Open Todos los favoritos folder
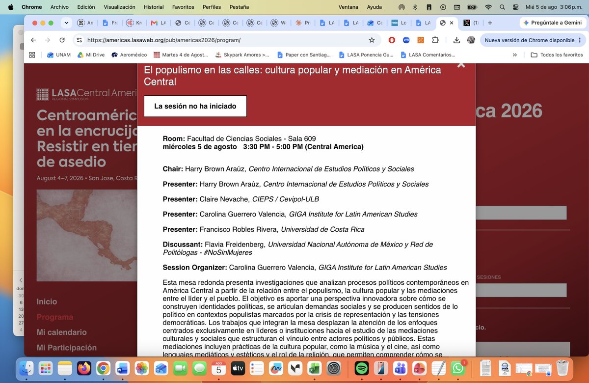This screenshot has height=383, width=589. coord(557,55)
